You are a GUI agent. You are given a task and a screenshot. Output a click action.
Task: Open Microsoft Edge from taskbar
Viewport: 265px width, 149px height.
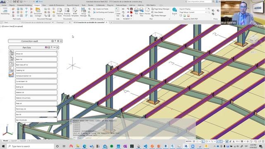[84, 146]
